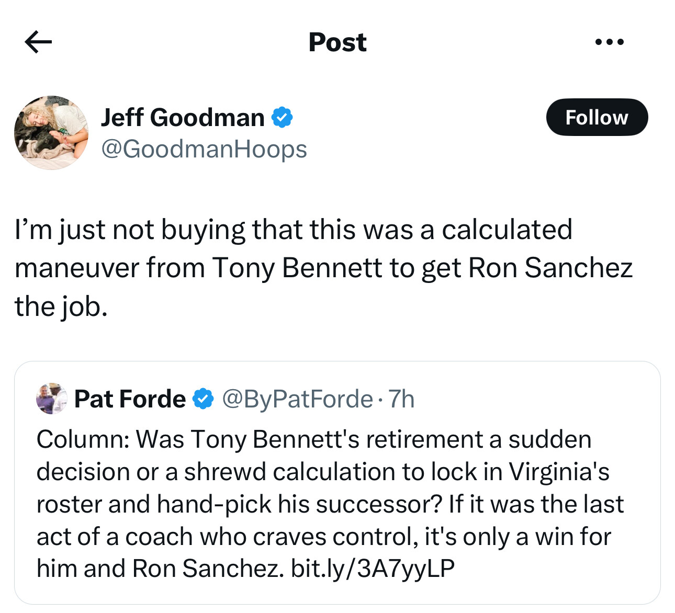Open the @ByPatForde handle
This screenshot has height=613, width=675.
(x=297, y=399)
